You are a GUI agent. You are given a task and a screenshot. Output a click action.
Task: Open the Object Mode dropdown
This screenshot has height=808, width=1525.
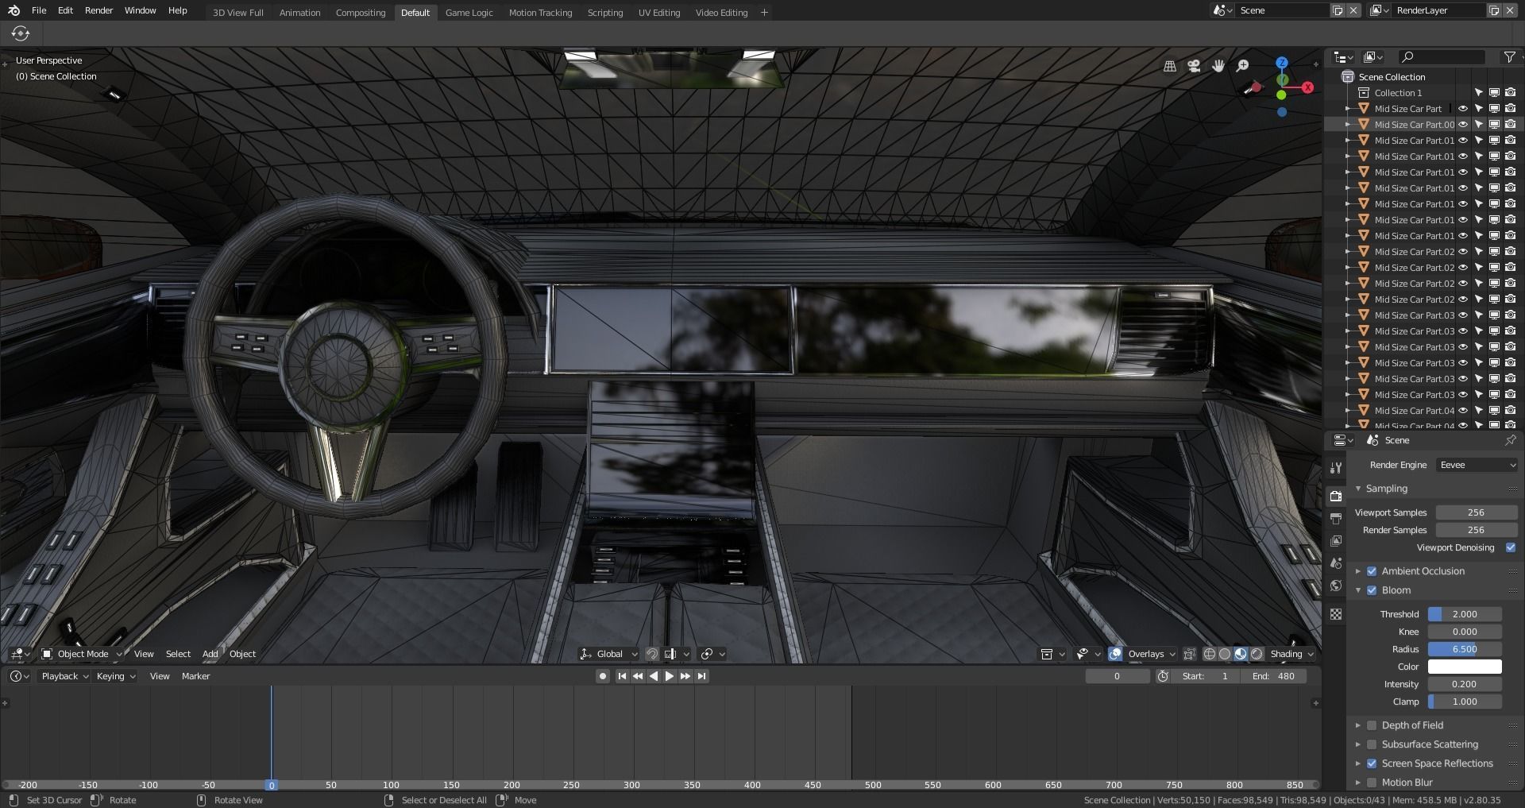point(83,654)
